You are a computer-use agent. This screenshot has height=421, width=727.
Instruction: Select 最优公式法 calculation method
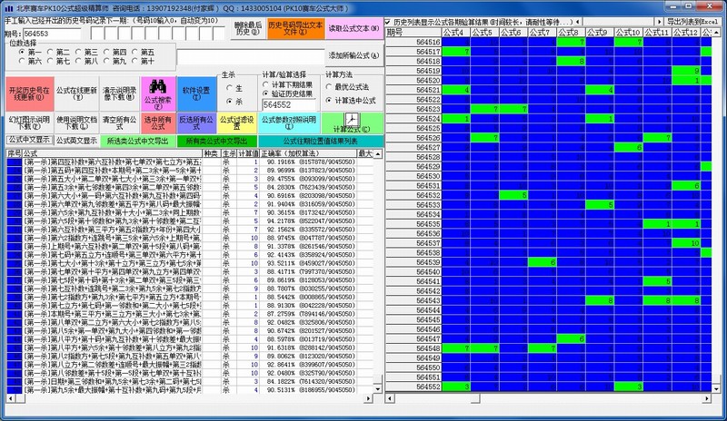pos(329,87)
